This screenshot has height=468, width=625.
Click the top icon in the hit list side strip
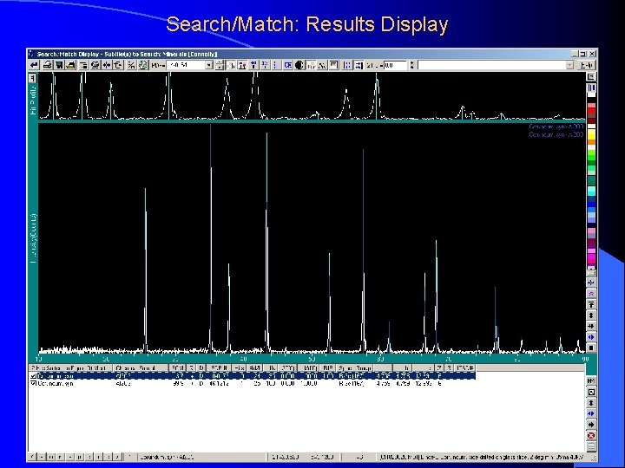coord(591,380)
